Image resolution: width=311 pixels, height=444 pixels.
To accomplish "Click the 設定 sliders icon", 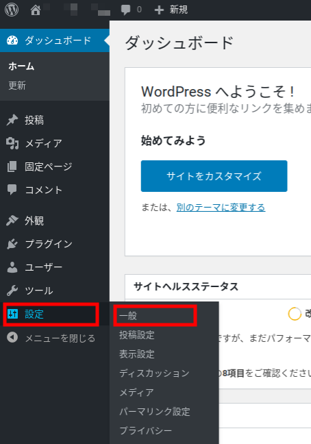I will (x=13, y=314).
